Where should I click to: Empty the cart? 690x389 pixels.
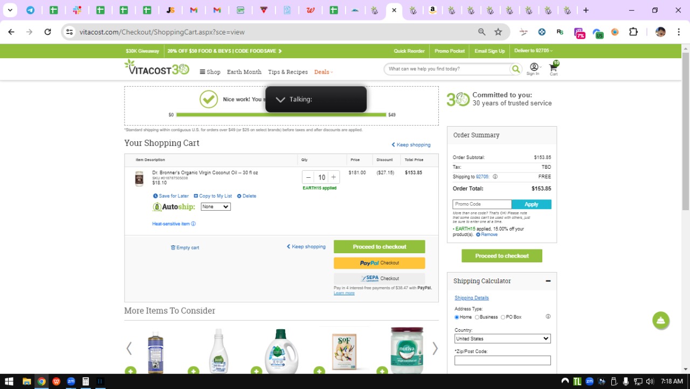coord(185,248)
